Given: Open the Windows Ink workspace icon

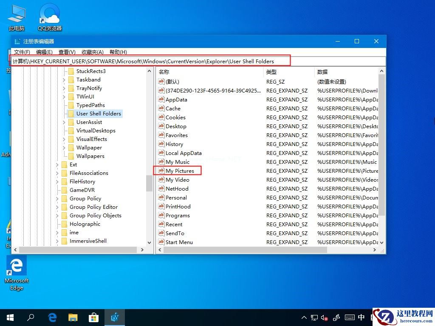Looking at the screenshot, I should point(337,317).
